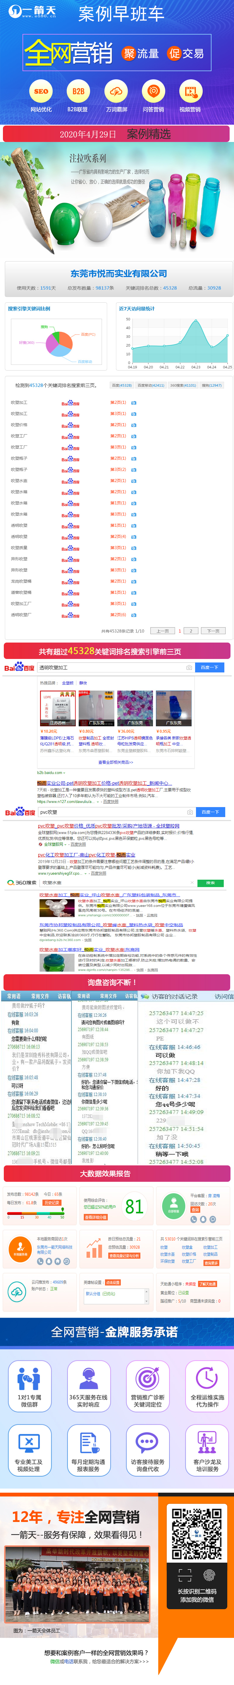Click the 视频营销 video icon
The image size is (234, 1685).
(x=190, y=92)
